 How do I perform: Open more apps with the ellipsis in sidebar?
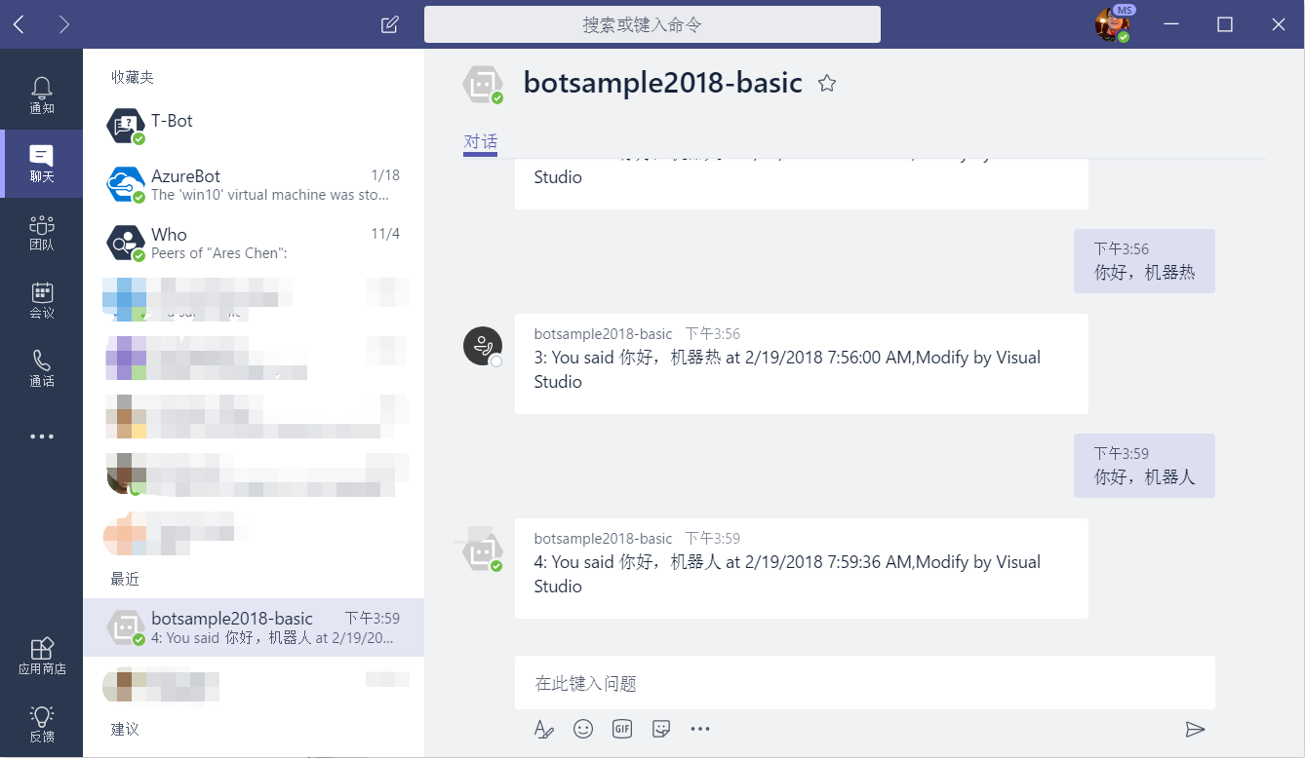(x=41, y=436)
